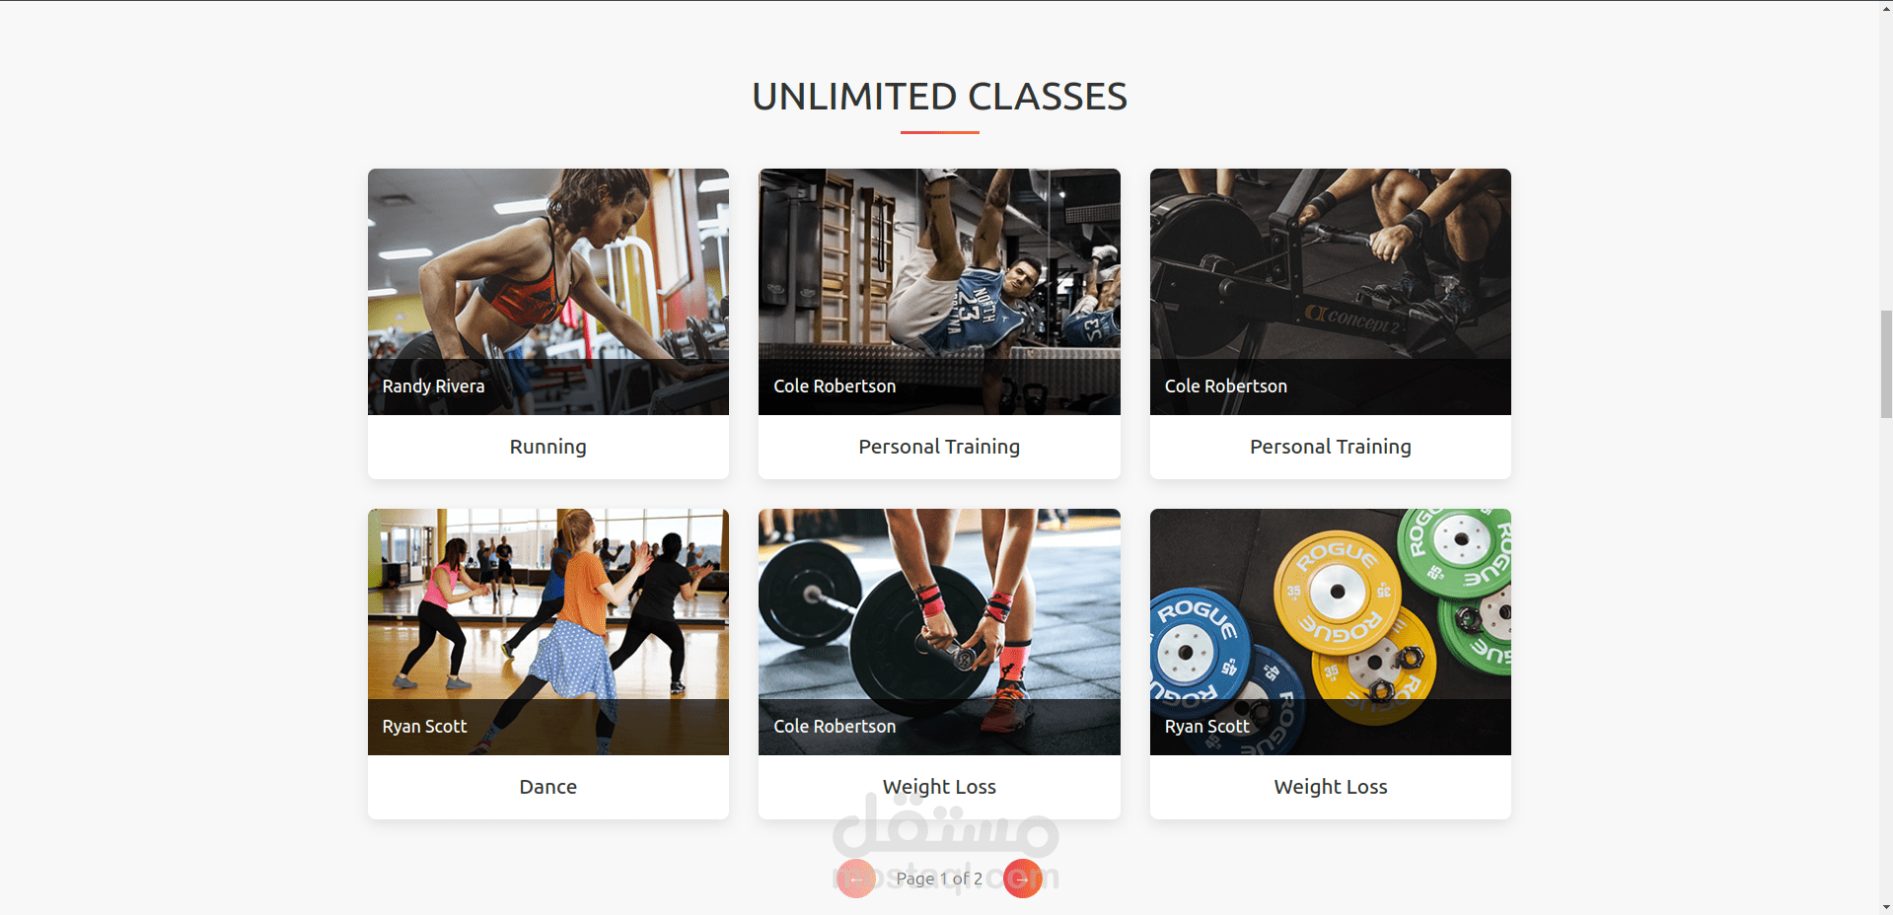Select Ryan Scott's name on the Dance card
The height and width of the screenshot is (915, 1893).
tap(424, 727)
